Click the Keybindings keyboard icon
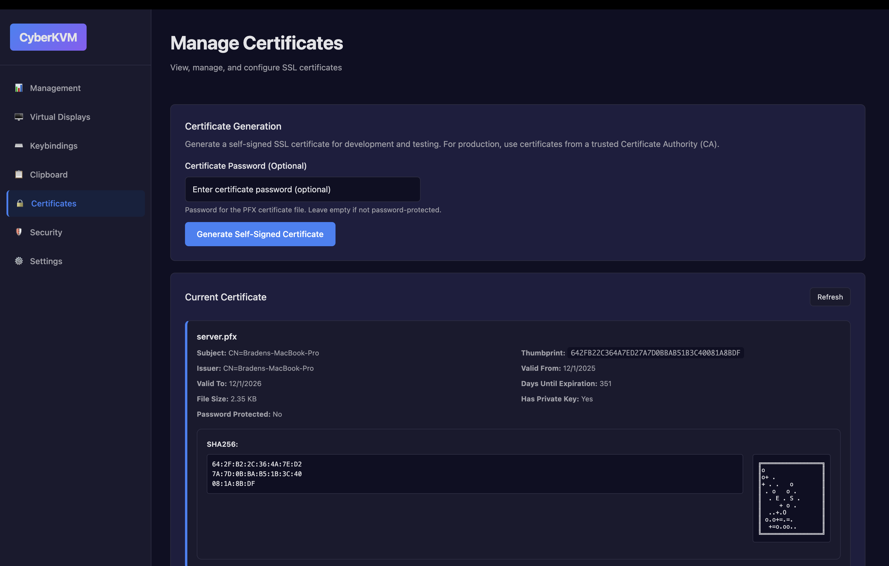Viewport: 889px width, 566px height. pyautogui.click(x=19, y=145)
